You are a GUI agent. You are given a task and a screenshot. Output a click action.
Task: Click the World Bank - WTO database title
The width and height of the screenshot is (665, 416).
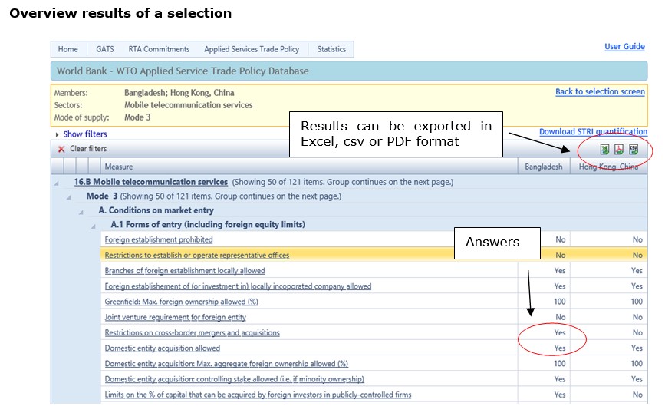183,71
